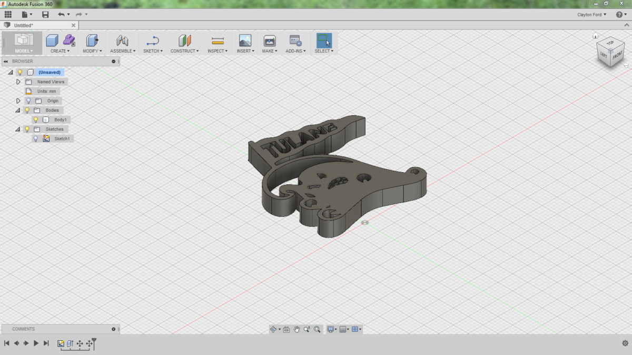Select the Pan hand tool
632x355 pixels.
(297, 329)
